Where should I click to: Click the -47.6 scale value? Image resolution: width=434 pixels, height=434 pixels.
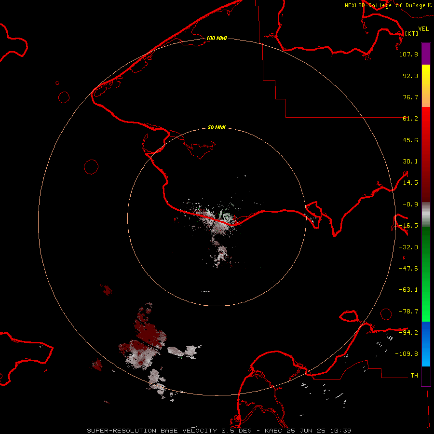pos(408,269)
